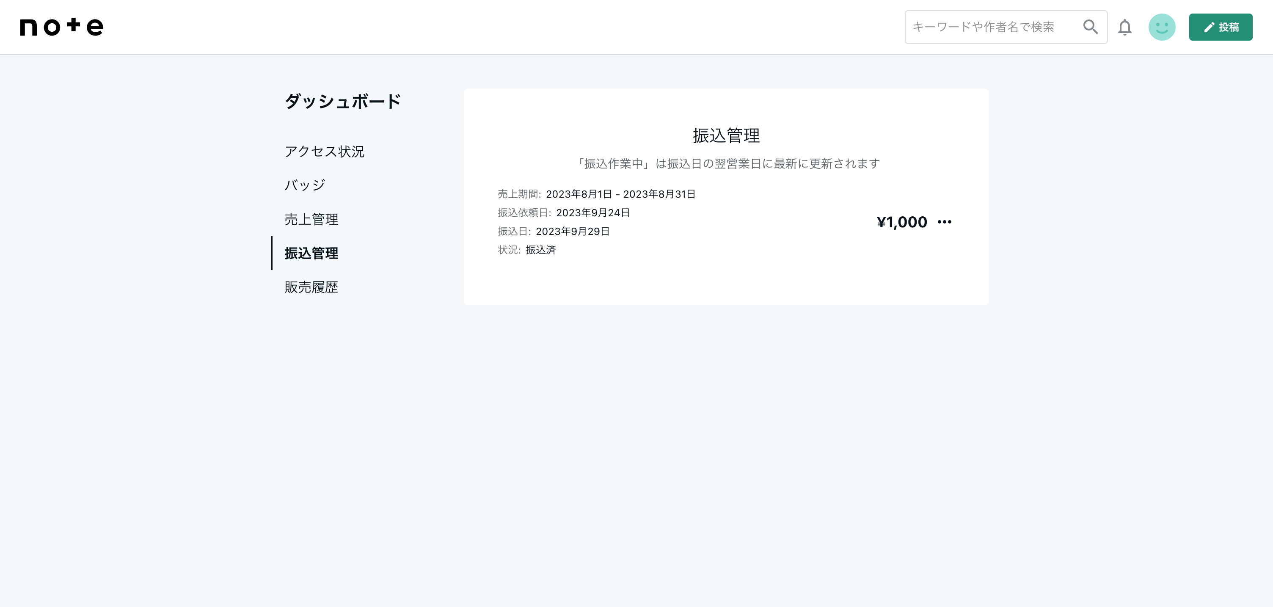Click the note logo
This screenshot has height=607, width=1273.
(62, 27)
